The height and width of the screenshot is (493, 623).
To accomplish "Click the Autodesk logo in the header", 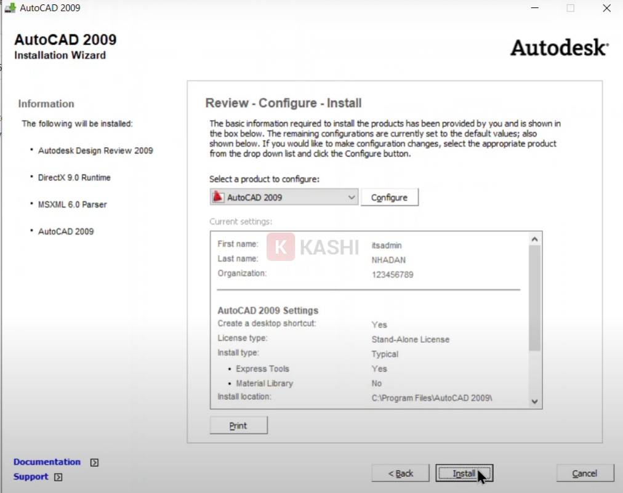I will coord(559,48).
